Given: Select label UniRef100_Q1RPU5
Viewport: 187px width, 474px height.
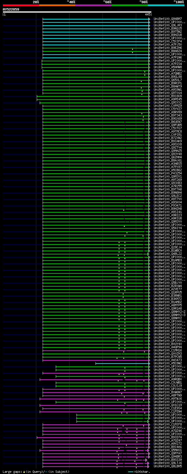Looking at the screenshot, I should 168,293.
